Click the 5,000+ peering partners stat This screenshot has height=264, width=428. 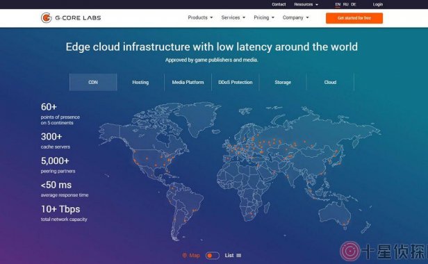[x=58, y=165]
